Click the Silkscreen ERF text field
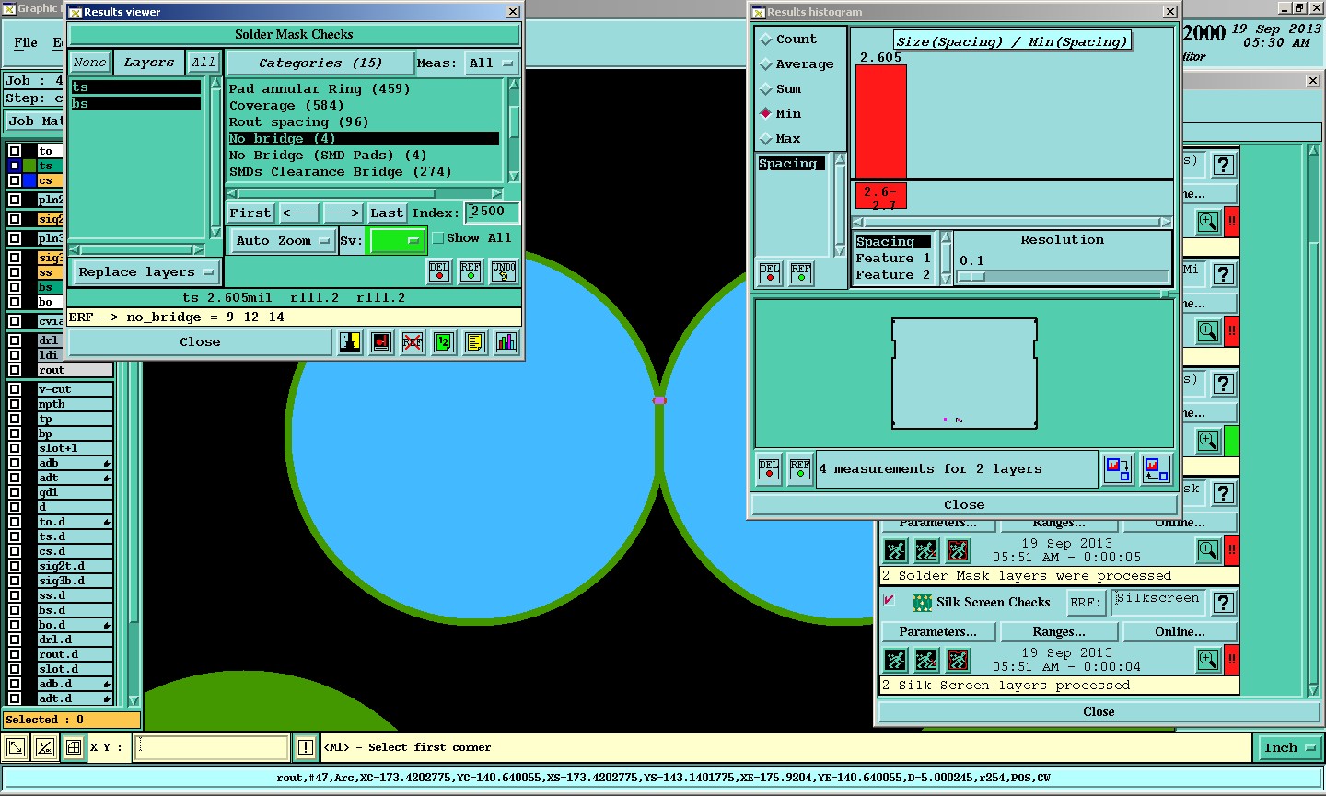1326x796 pixels. (1157, 603)
